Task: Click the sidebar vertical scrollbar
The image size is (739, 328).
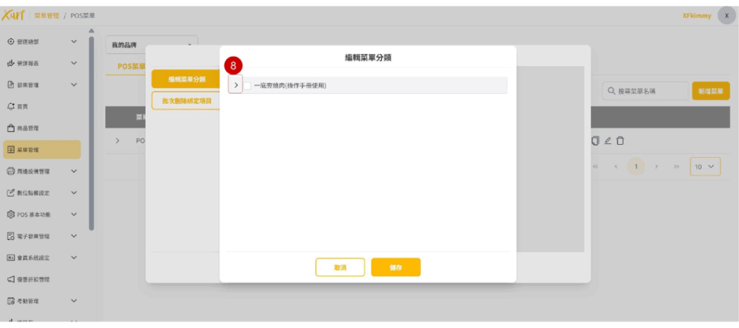Action: (x=91, y=130)
